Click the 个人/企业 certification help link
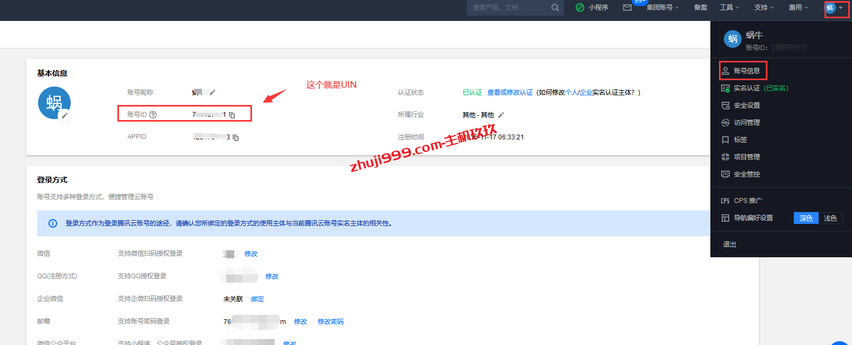 coord(578,93)
